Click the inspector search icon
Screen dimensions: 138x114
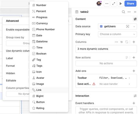pos(123,12)
